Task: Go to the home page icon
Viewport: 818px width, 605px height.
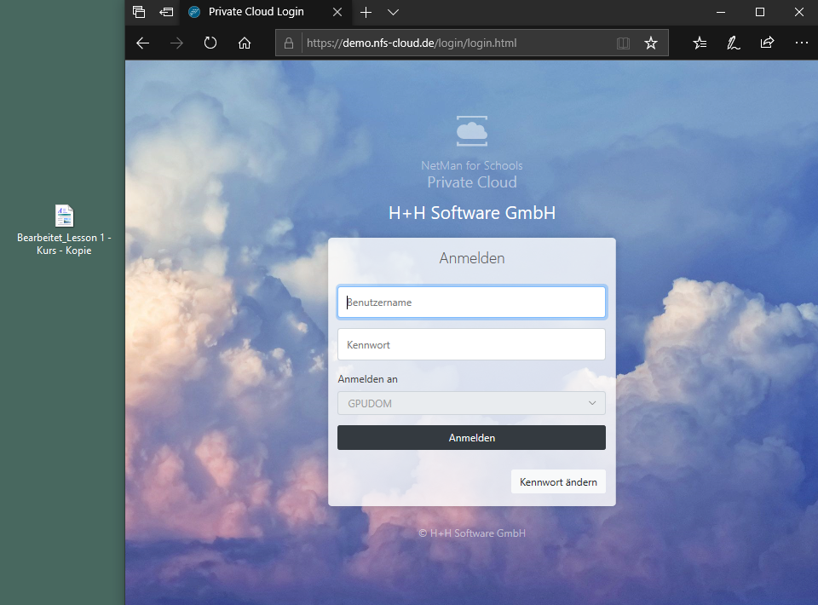Action: click(x=245, y=43)
